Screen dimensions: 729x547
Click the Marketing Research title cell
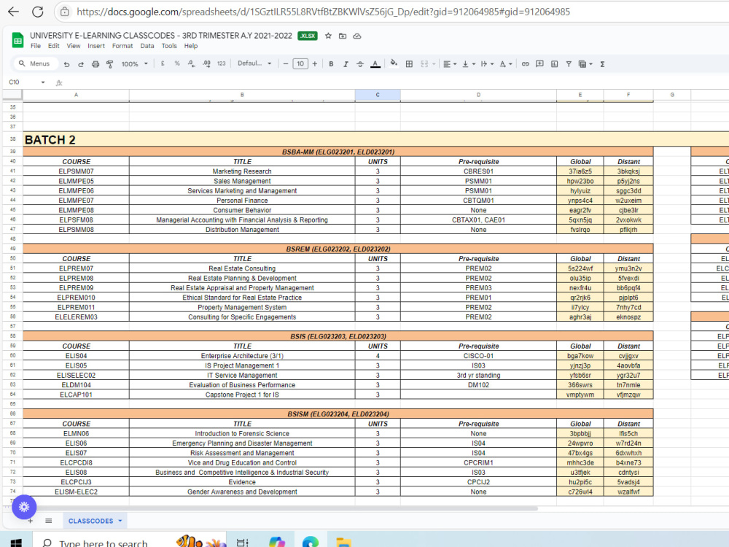(x=242, y=171)
